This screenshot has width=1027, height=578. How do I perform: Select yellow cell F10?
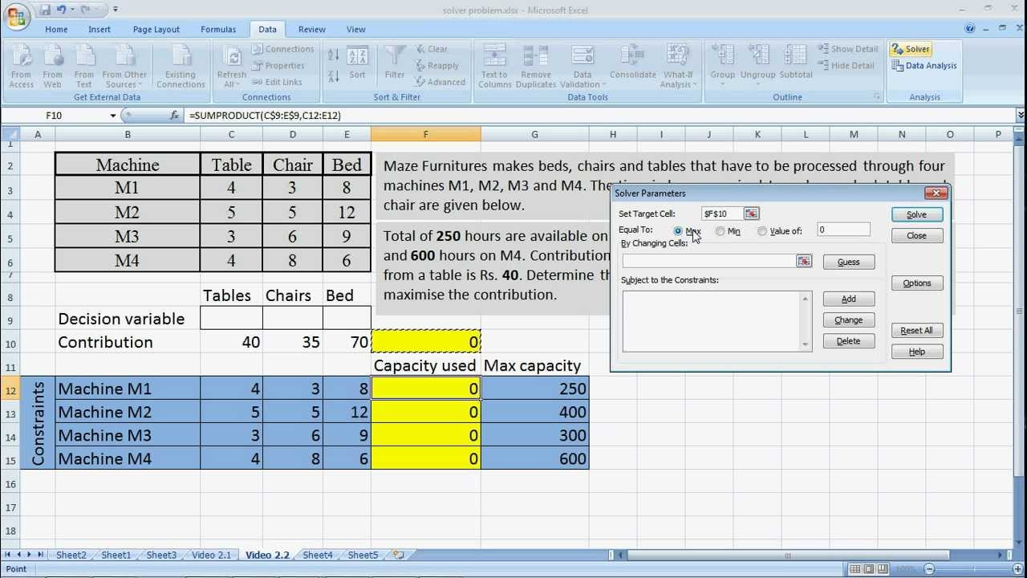tap(426, 342)
